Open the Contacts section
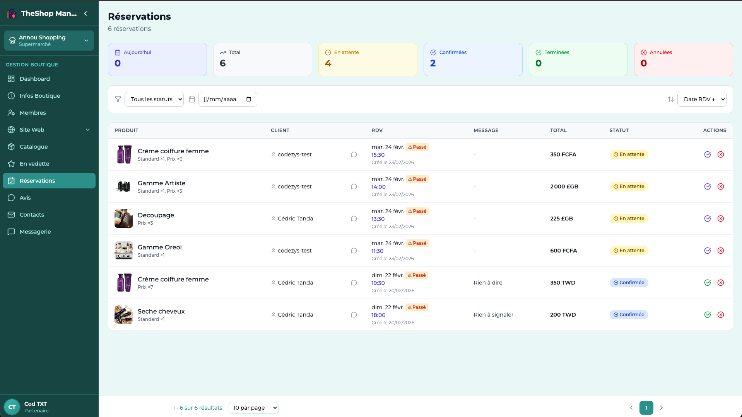Screen dimensions: 742x417 [x=32, y=215]
